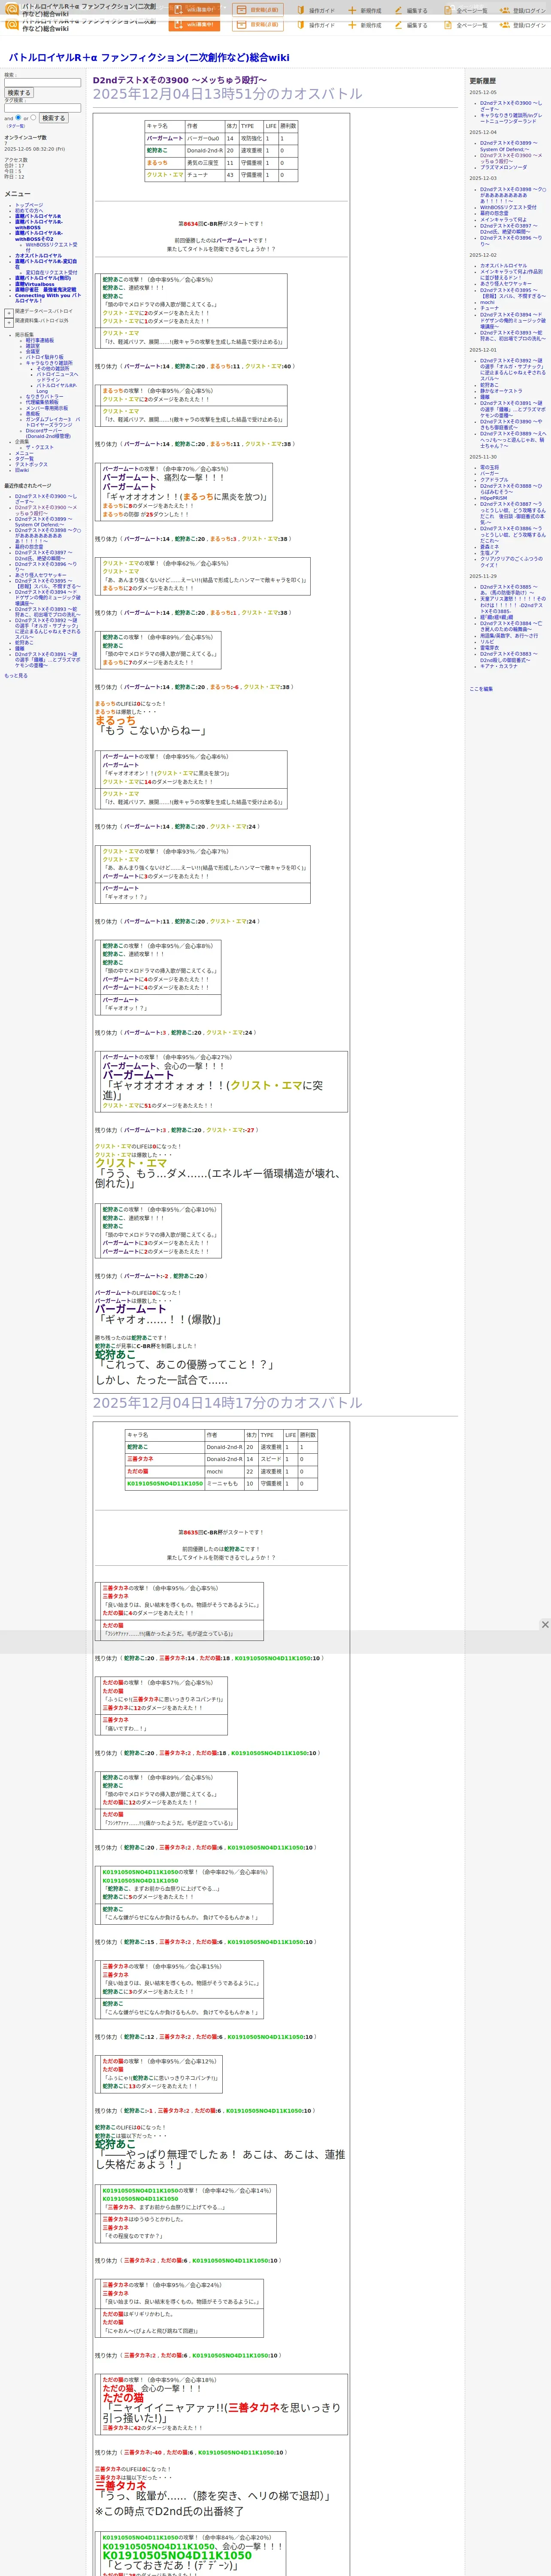The image size is (551, 2576).
Task: Open page title D2ndテストXその3900 〜メッちゅう殴打〜
Action: pos(180,80)
